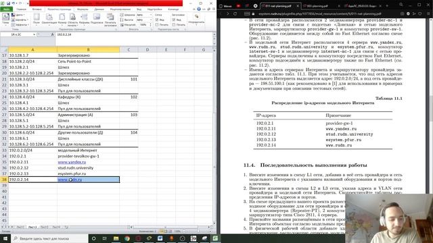The width and height of the screenshot is (433, 243).
Task: Open Excel Help question-mark icon
Action: point(198,9)
